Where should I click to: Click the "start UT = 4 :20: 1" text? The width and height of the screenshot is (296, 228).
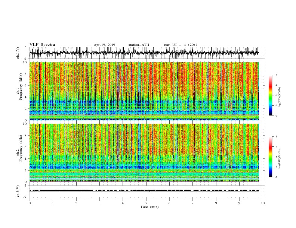pos(181,45)
